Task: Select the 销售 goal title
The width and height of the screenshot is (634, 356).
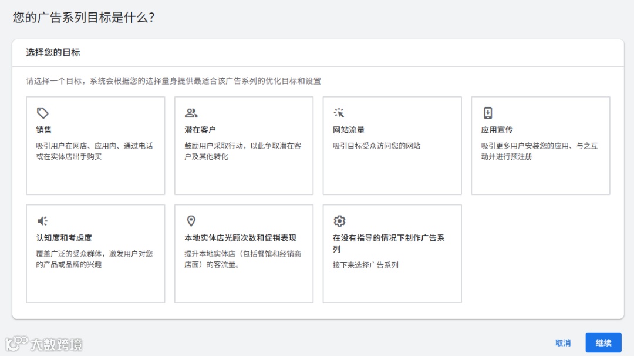Action: [x=44, y=130]
